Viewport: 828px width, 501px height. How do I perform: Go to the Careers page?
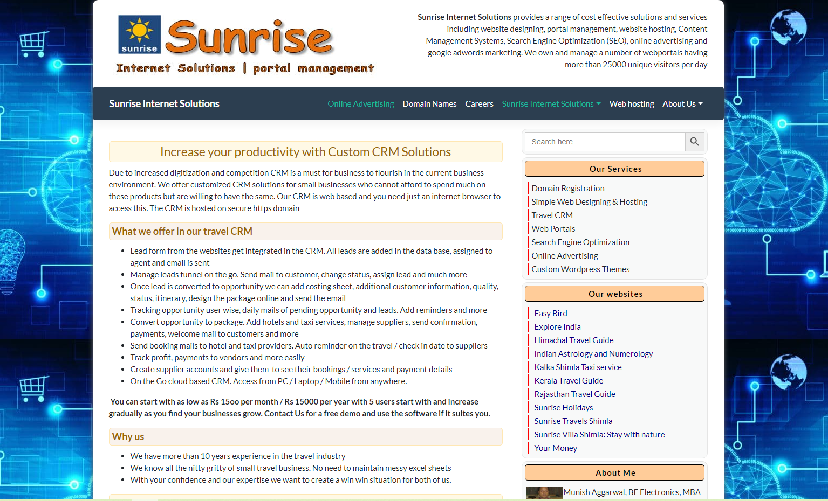479,104
